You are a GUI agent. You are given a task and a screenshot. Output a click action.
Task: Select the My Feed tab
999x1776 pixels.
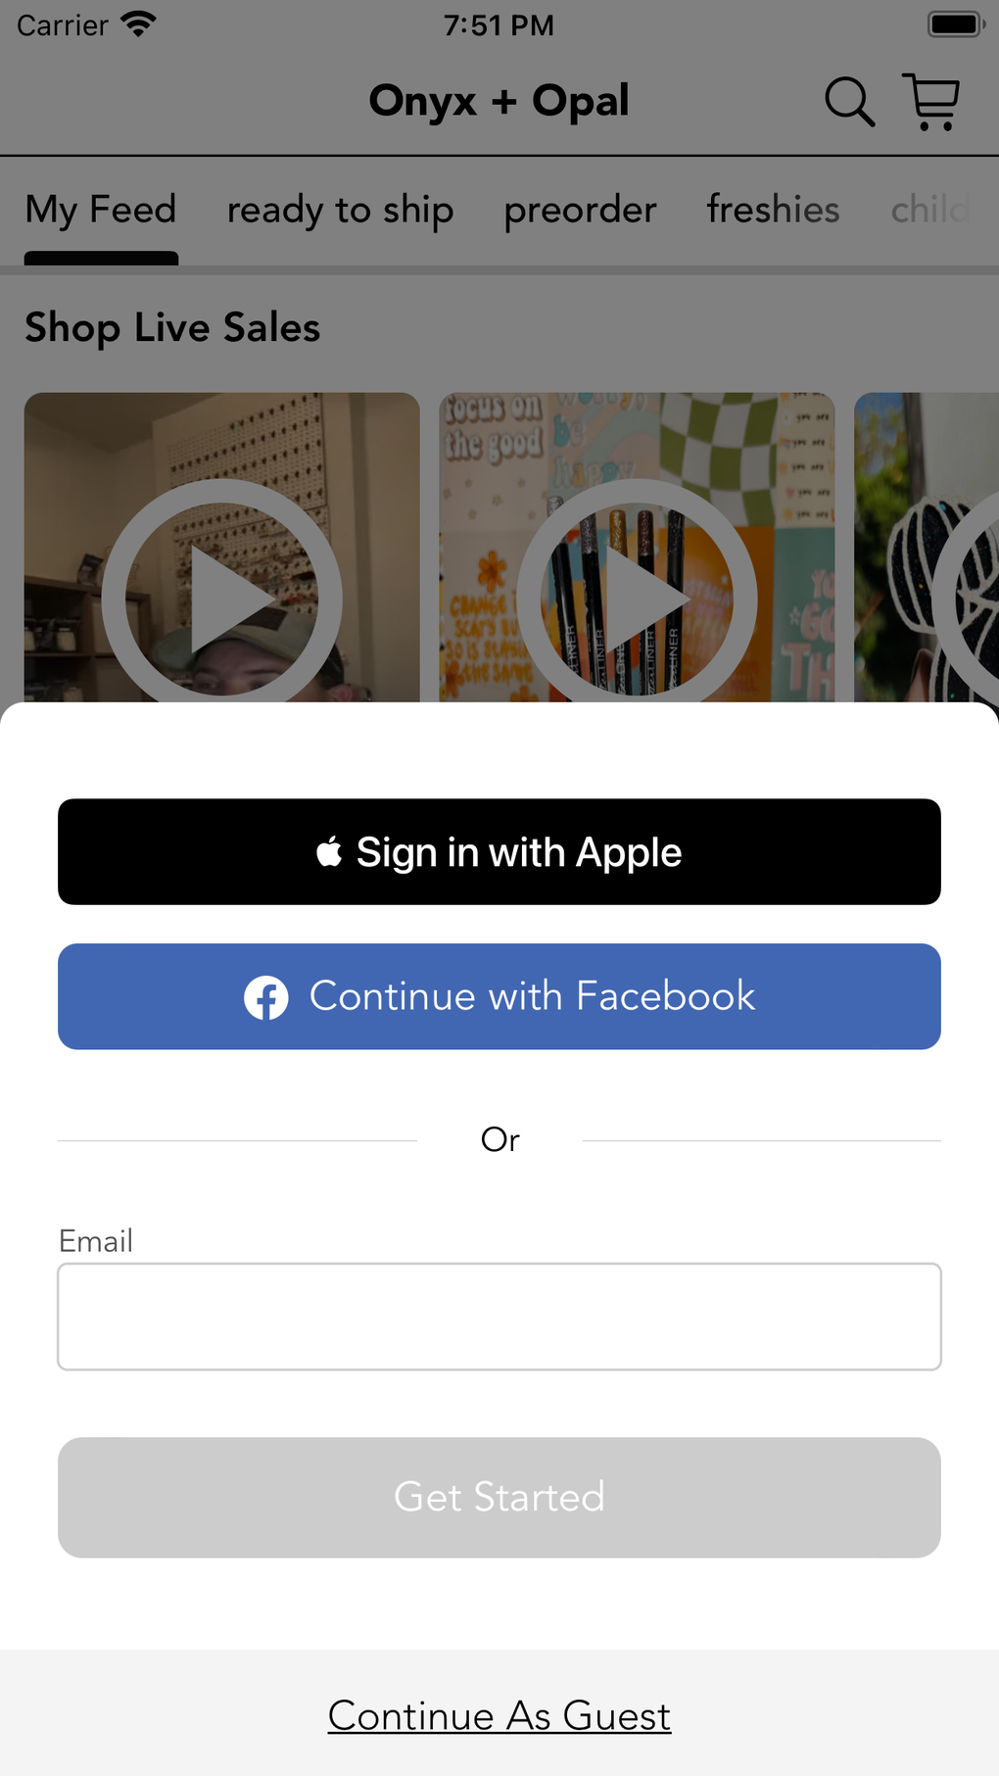coord(101,210)
